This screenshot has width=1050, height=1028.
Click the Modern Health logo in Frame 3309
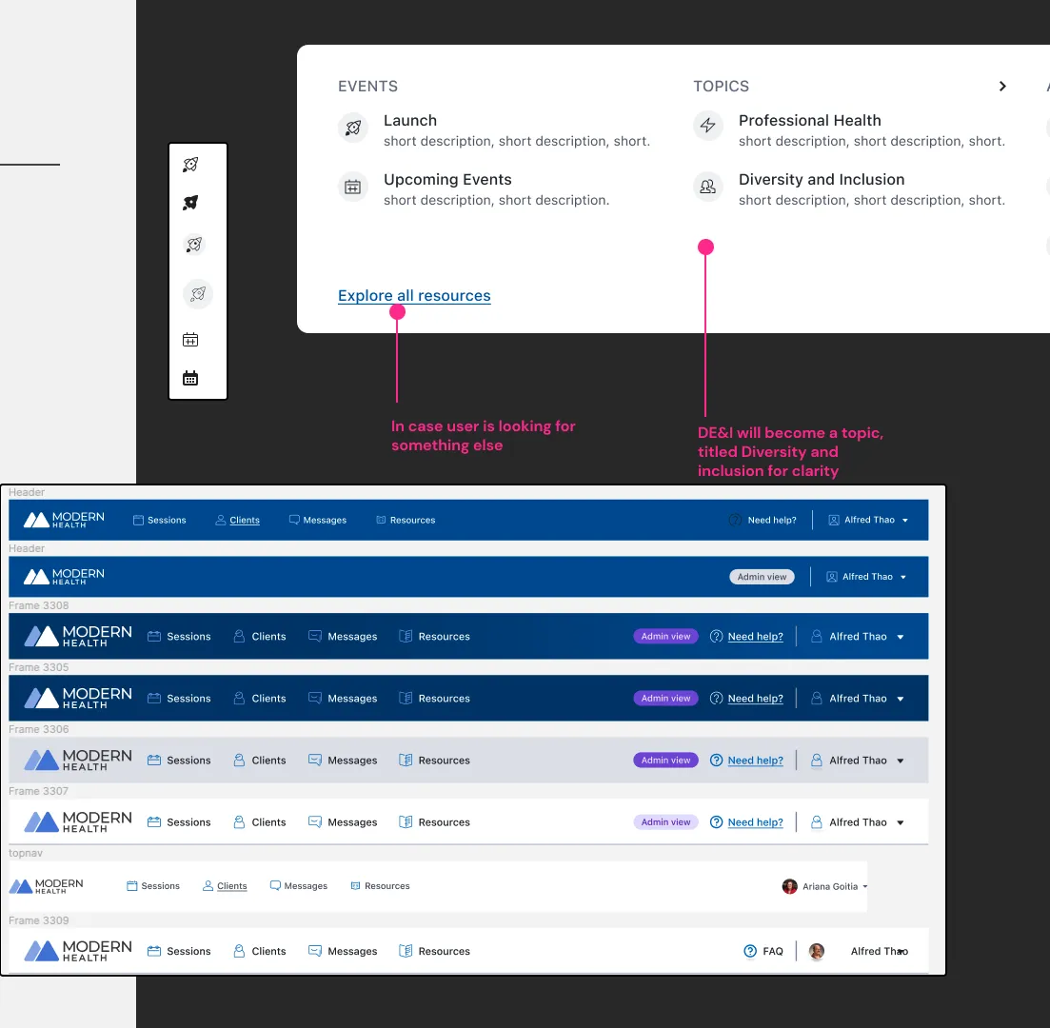[x=78, y=951]
